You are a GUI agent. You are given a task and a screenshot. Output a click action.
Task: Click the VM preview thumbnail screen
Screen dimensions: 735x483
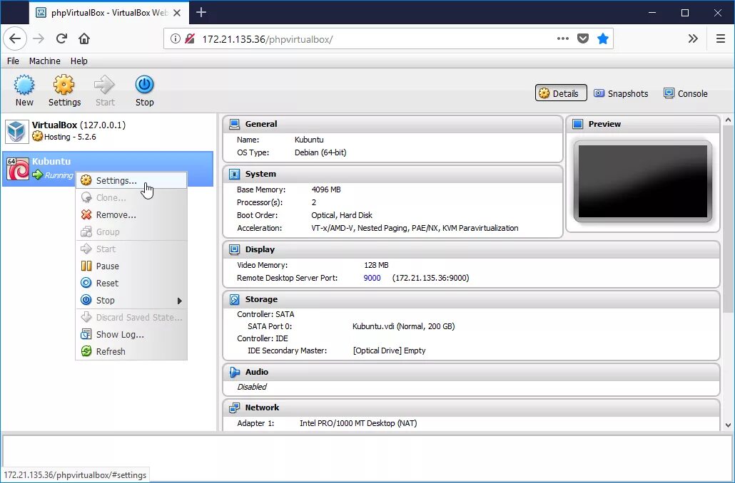pos(643,182)
